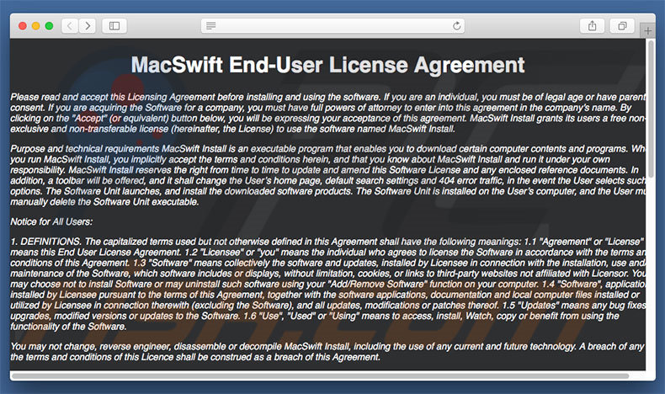Close the window with the red button
Screen dimensions: 665x394
pos(23,26)
